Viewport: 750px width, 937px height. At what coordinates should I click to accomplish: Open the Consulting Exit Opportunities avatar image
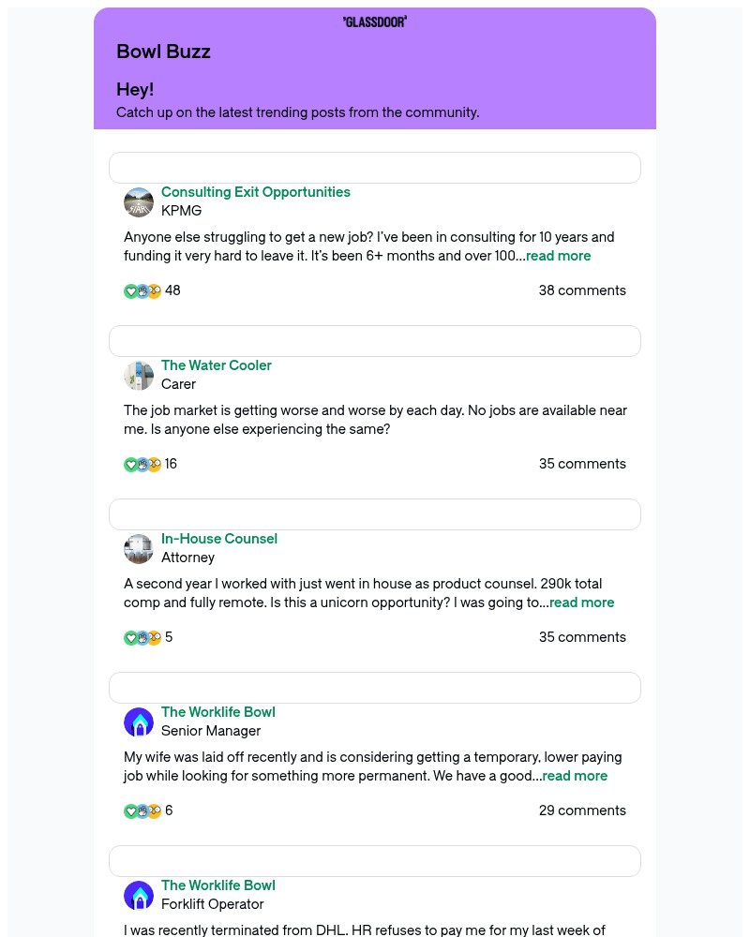pos(139,202)
